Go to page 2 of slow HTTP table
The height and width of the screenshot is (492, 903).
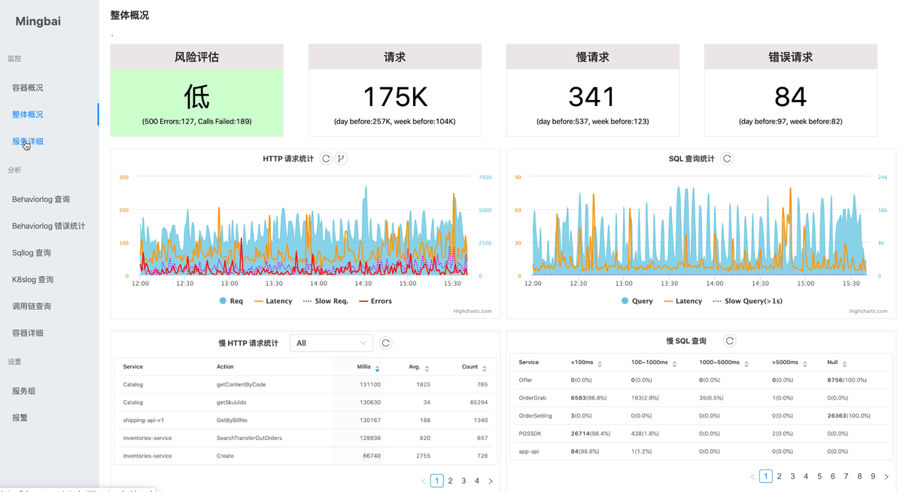450,481
